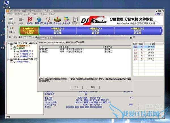Click the DiskGenius banner logo
Screen dimensions: 170x123
click(x=94, y=21)
